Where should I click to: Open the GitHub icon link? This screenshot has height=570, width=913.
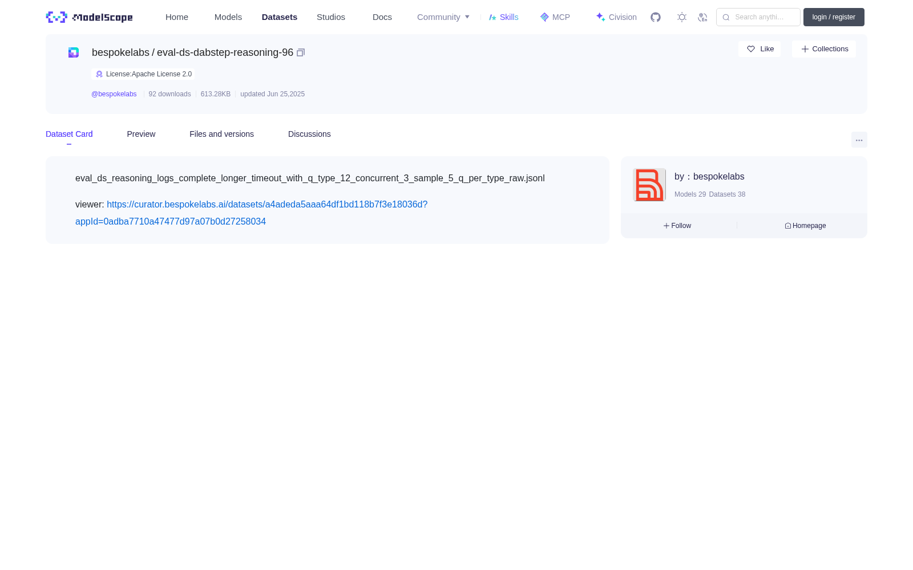pos(656,17)
